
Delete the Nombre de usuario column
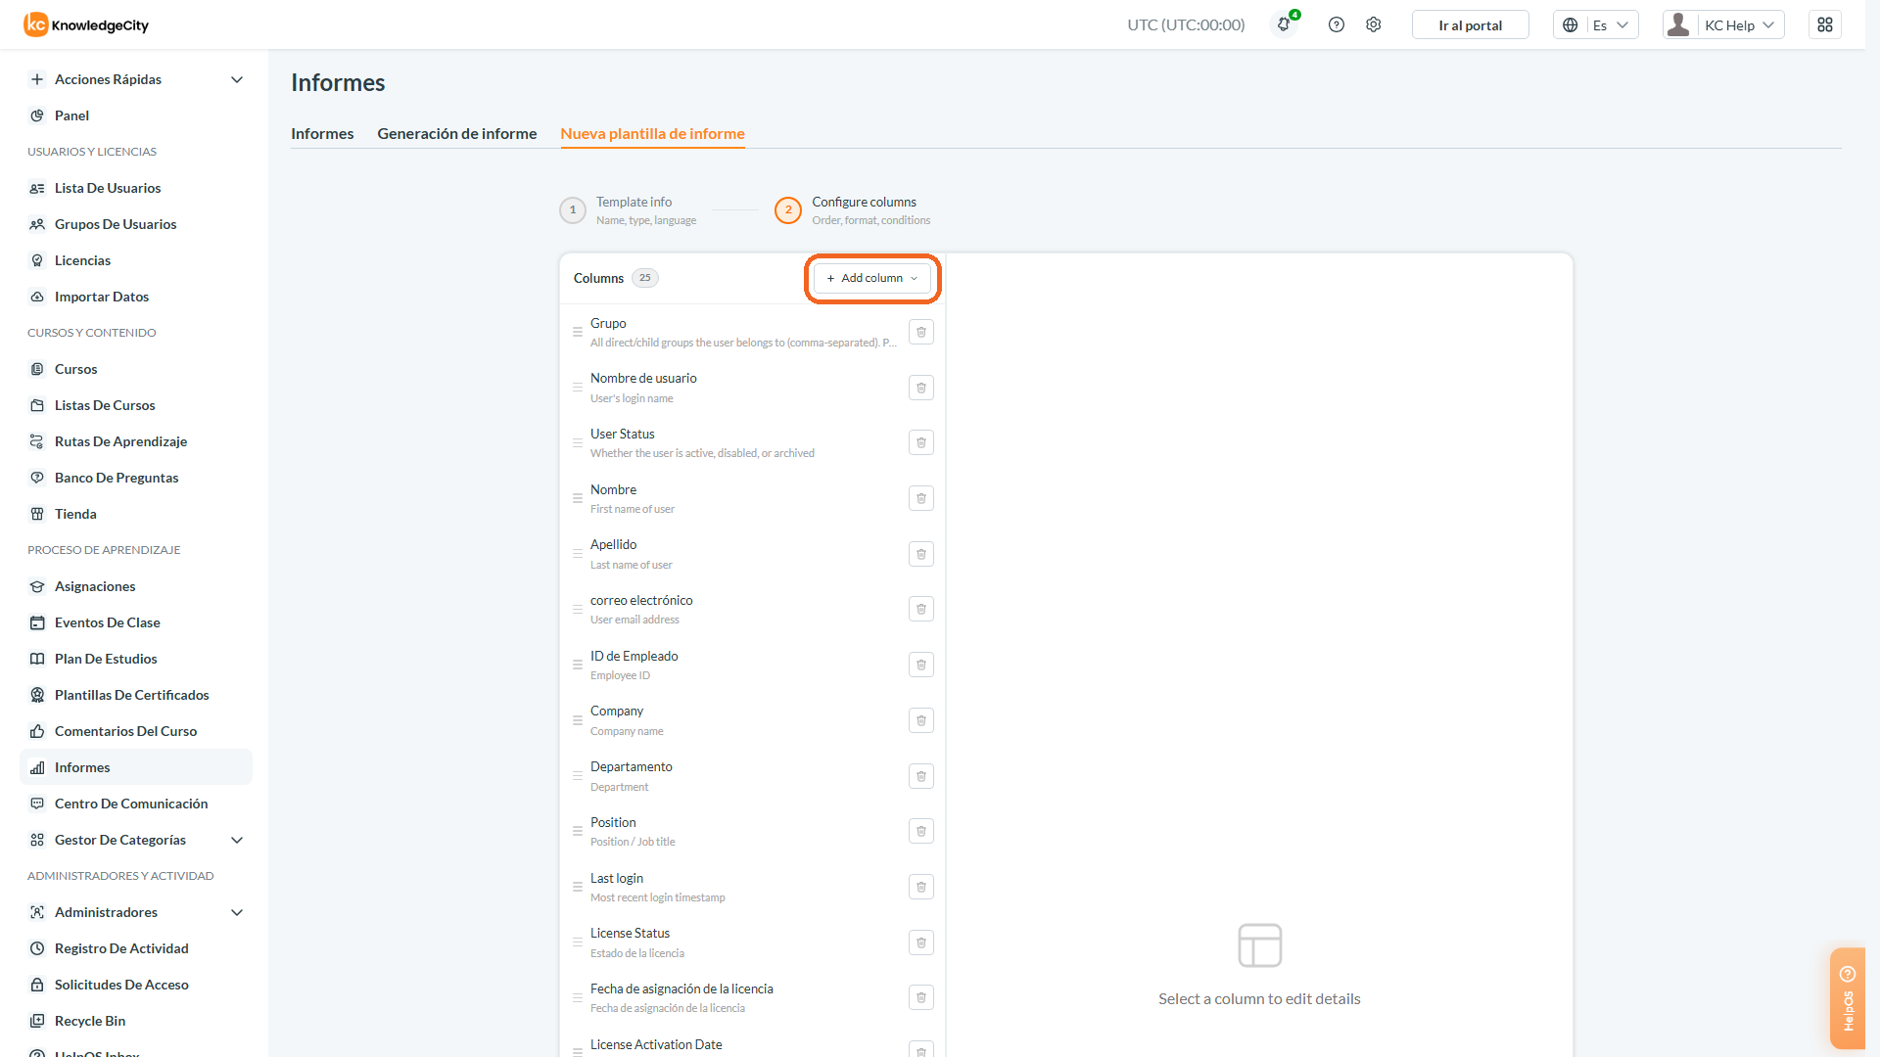(920, 388)
